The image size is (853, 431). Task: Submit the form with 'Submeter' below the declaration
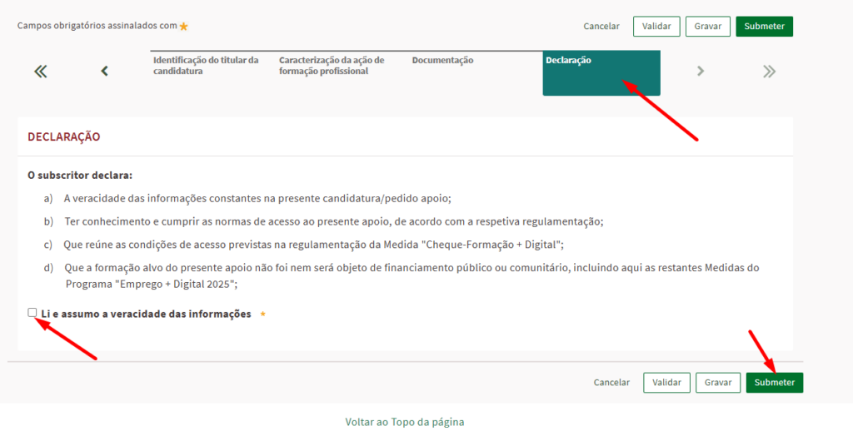pos(774,383)
